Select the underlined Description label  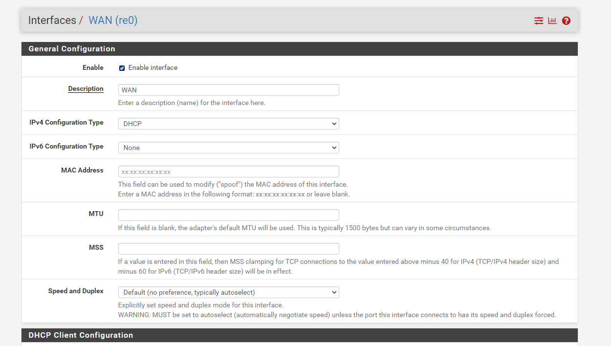pos(86,88)
